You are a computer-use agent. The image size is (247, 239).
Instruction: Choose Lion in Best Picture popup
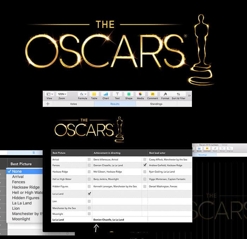(x=24, y=208)
